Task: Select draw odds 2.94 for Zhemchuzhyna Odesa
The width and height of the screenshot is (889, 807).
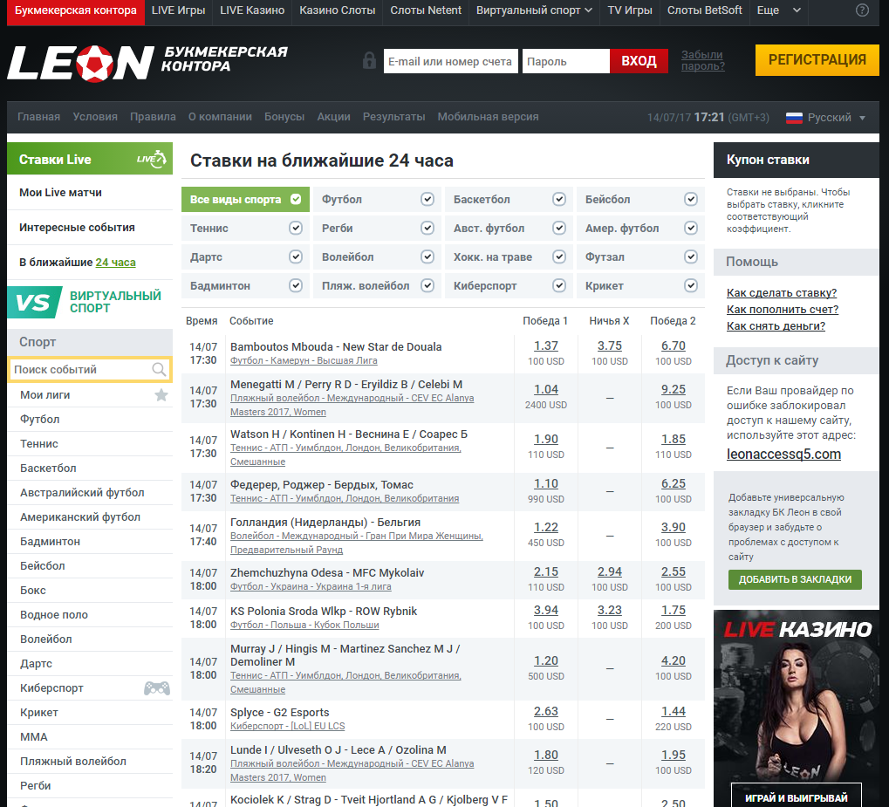Action: (x=610, y=571)
